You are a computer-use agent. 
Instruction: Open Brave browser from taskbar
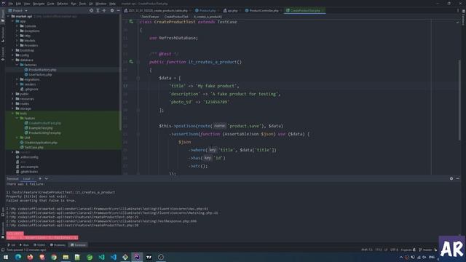pos(42,257)
